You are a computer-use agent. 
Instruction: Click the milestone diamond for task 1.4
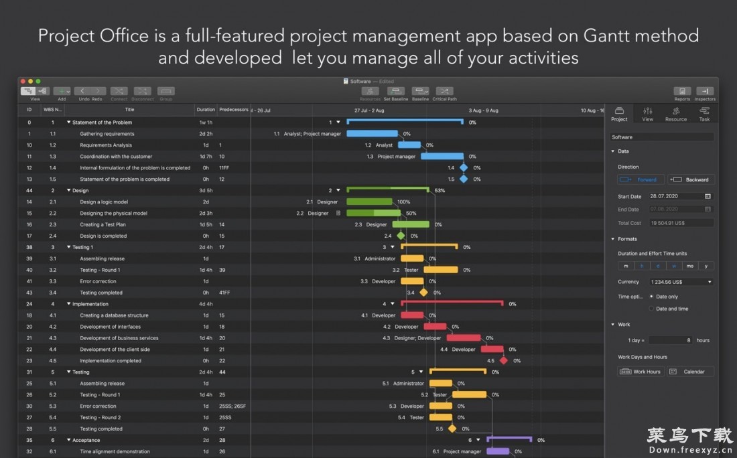click(x=464, y=167)
